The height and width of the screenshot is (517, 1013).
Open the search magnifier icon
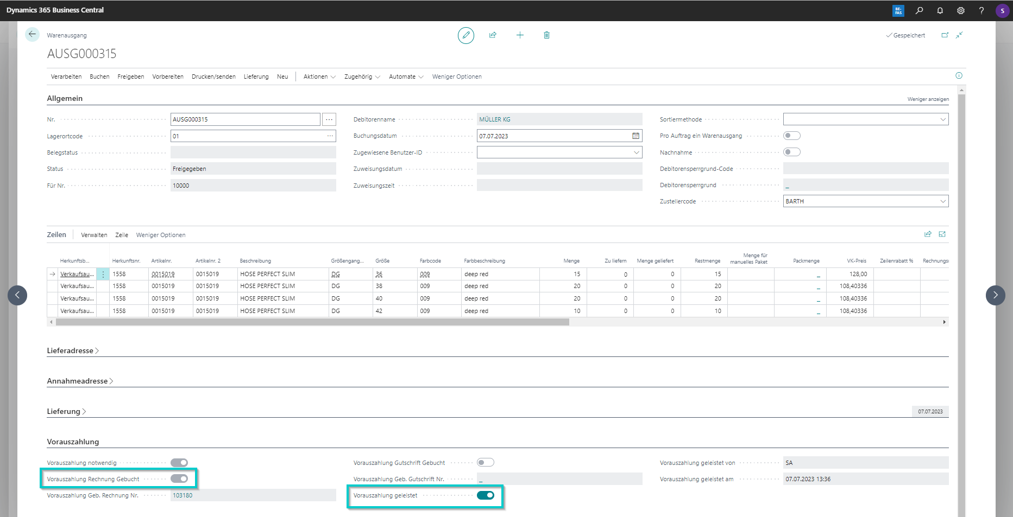coord(919,10)
